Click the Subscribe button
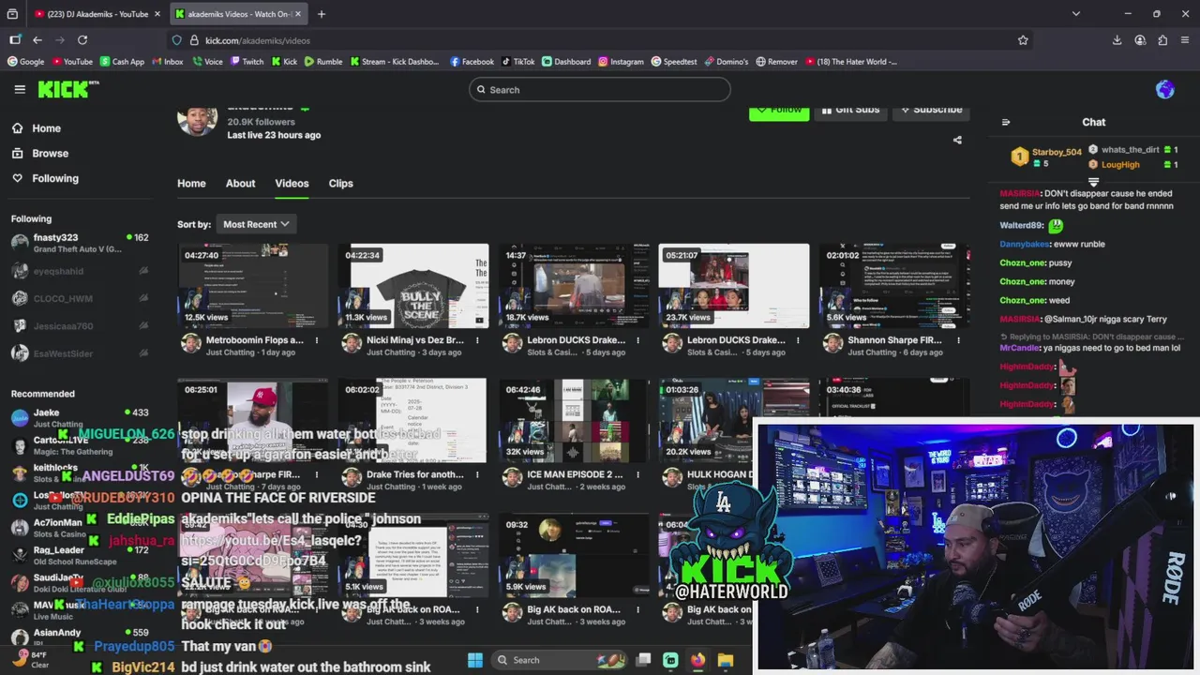Screen dimensions: 1200x675 coord(930,110)
